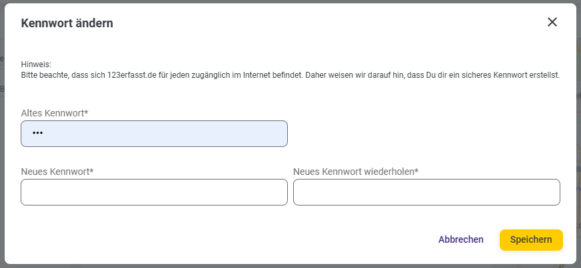This screenshot has height=268, width=581.
Task: Click the Altes Kennwort* label
Action: [55, 113]
